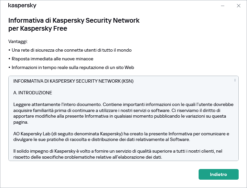
Task: Select the 'Vantaggi:' label
Action: (18, 42)
